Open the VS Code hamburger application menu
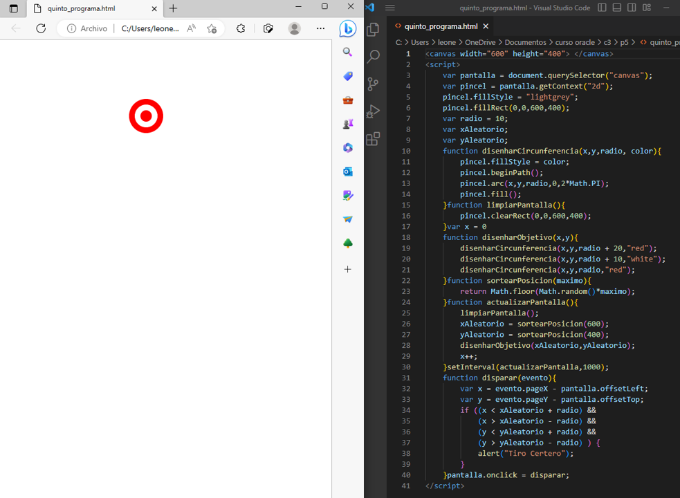 click(x=390, y=8)
